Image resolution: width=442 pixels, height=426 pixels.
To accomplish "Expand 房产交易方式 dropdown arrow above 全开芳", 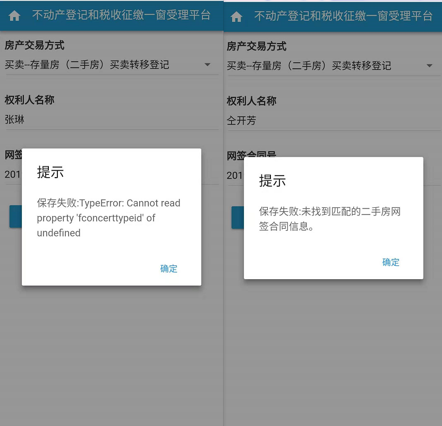I will 429,66.
